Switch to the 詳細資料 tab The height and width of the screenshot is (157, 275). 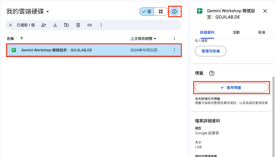(x=207, y=33)
